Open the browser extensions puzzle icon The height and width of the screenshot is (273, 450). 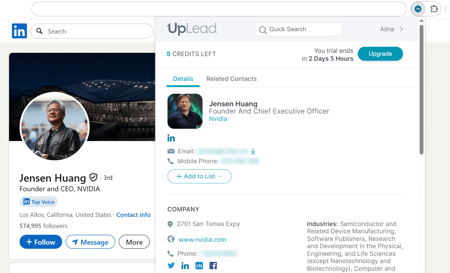(434, 9)
